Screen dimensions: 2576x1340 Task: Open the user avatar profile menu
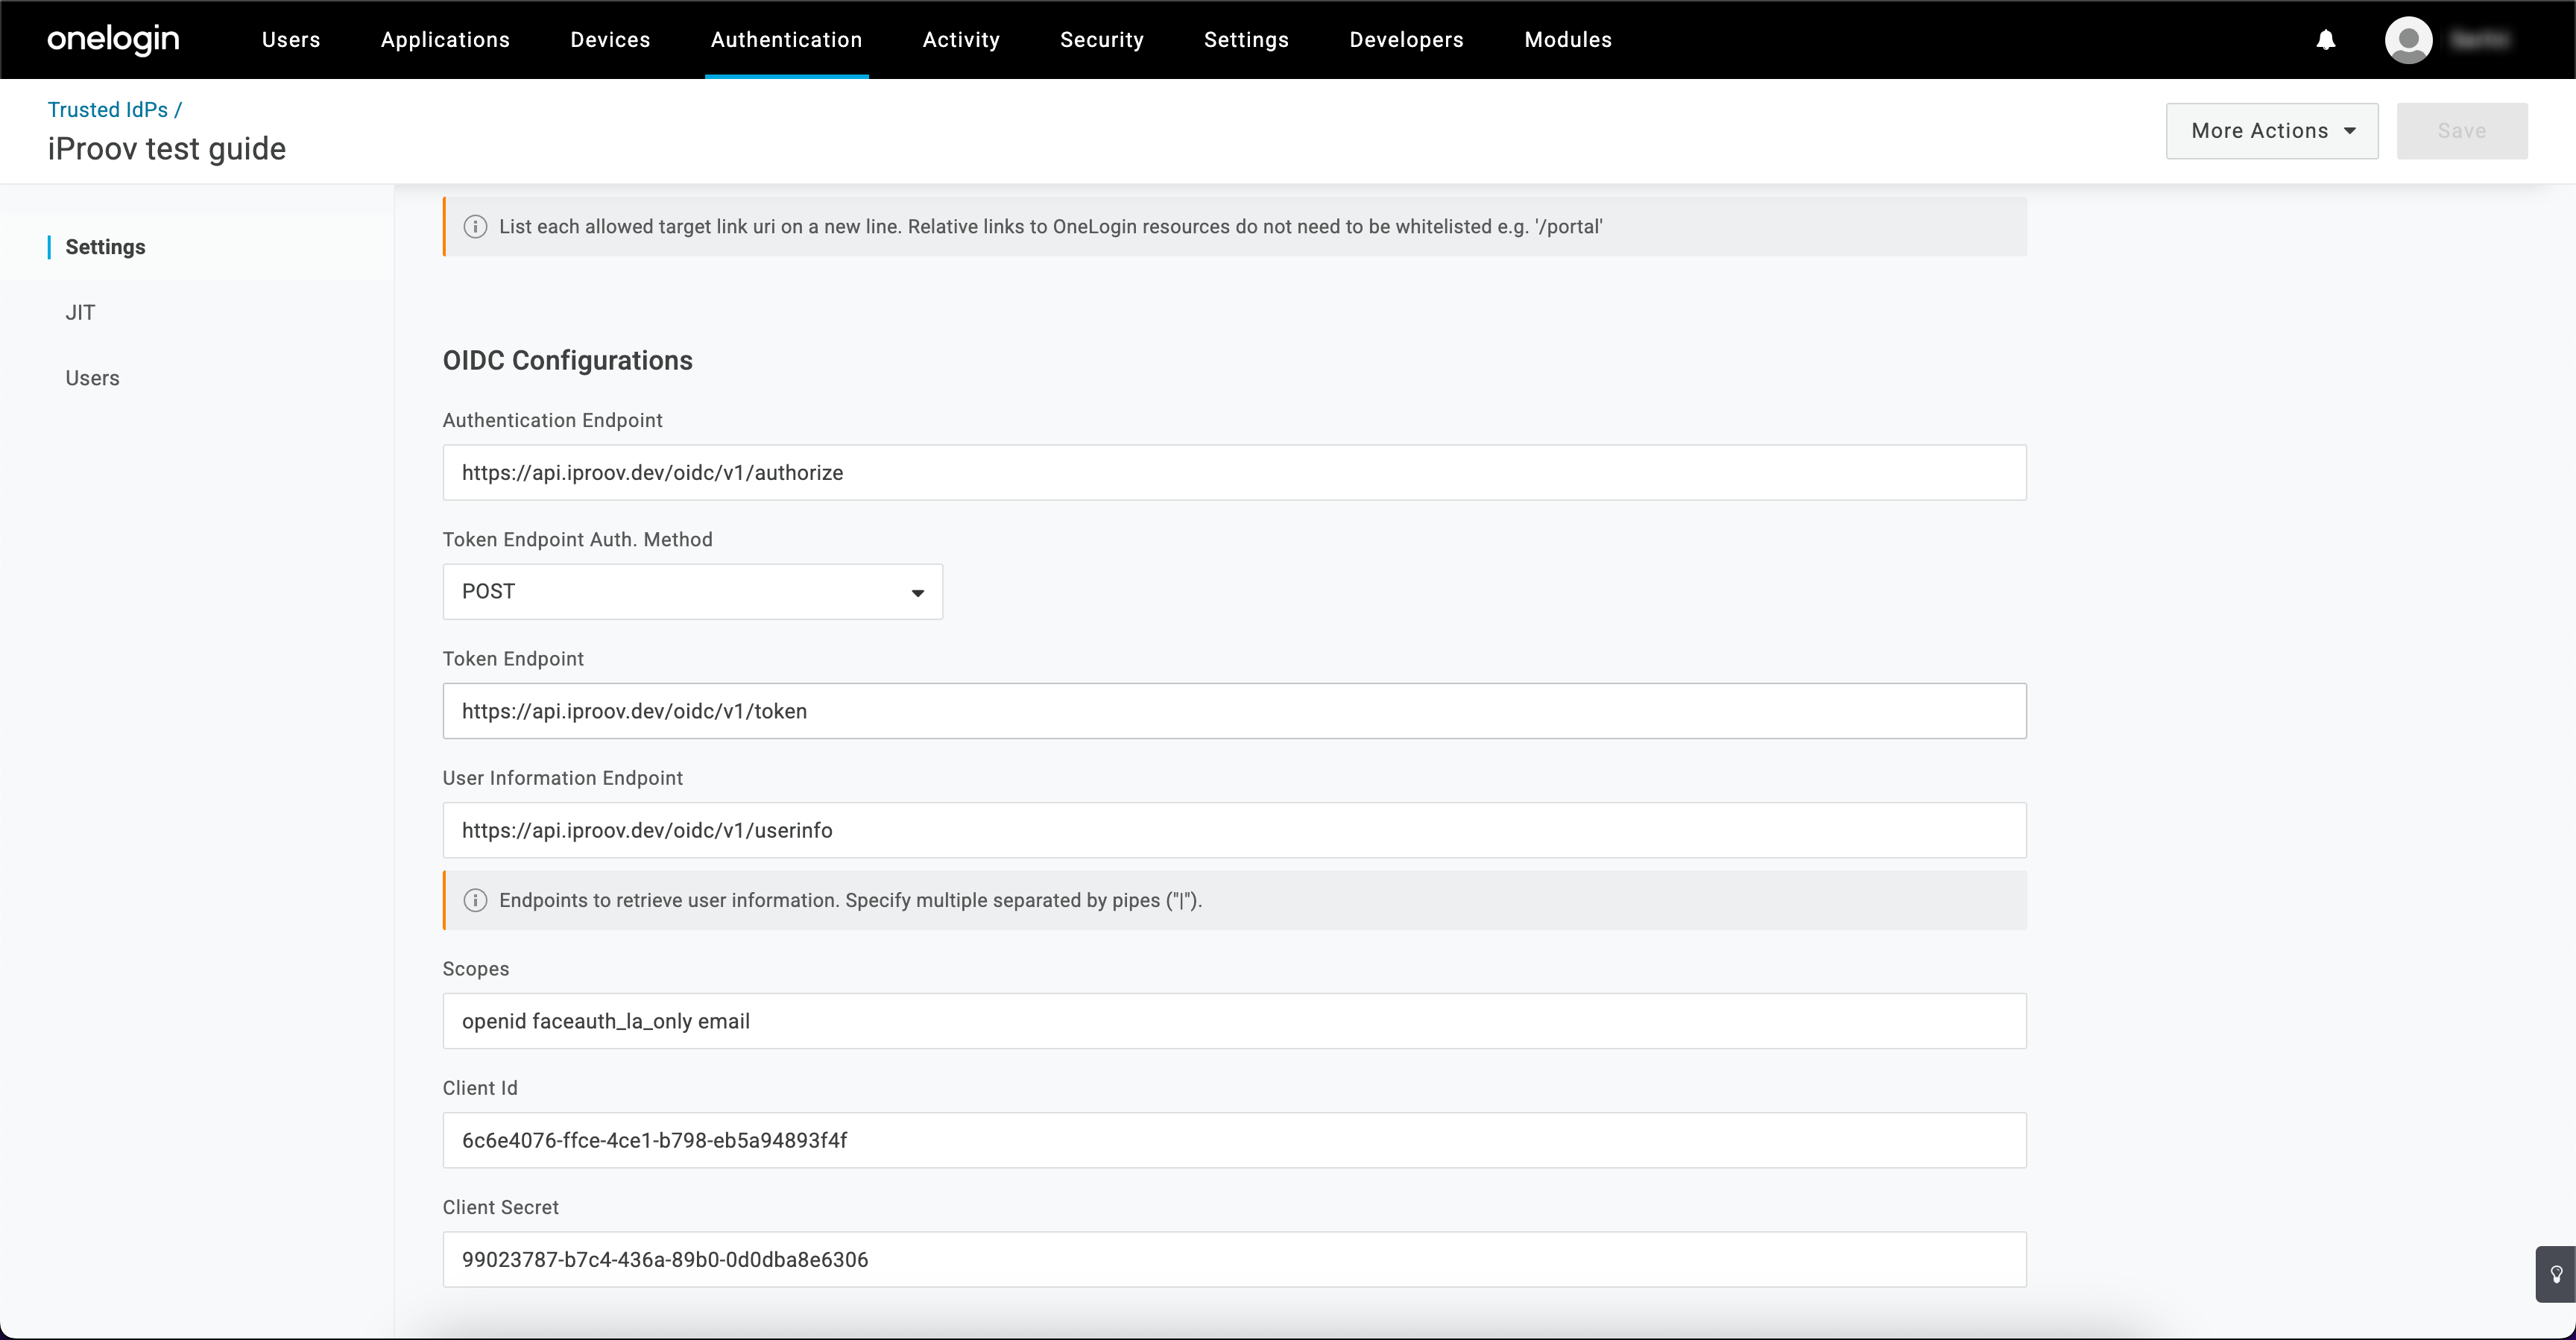click(2408, 40)
